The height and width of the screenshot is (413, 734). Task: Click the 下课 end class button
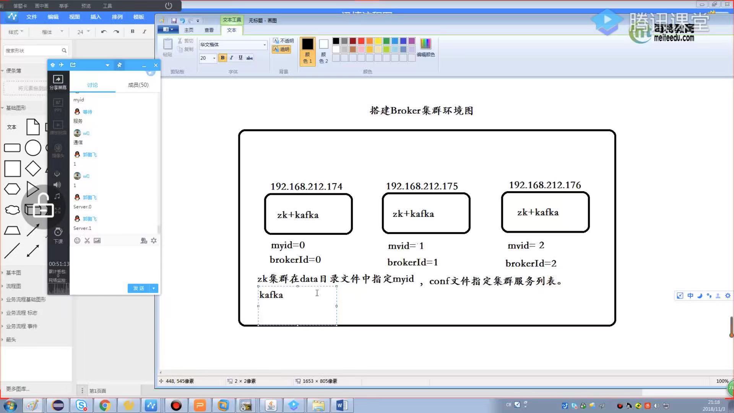click(58, 235)
